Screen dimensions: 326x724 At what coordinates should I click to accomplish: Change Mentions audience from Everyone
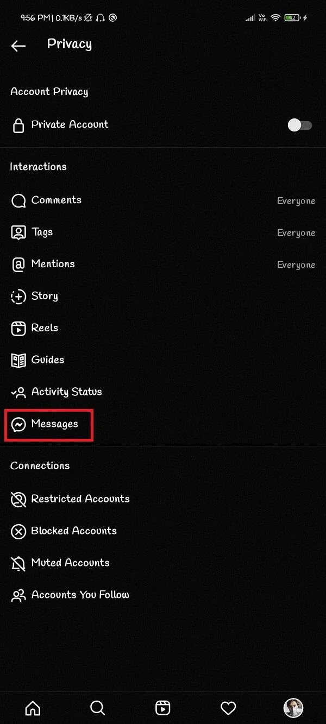click(296, 265)
